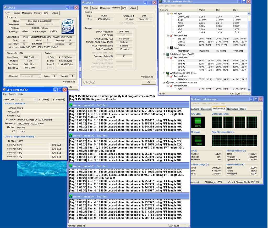Switch to the Cache tab in the left CPU-Z window
This screenshot has height=228, width=268.
tap(17, 13)
